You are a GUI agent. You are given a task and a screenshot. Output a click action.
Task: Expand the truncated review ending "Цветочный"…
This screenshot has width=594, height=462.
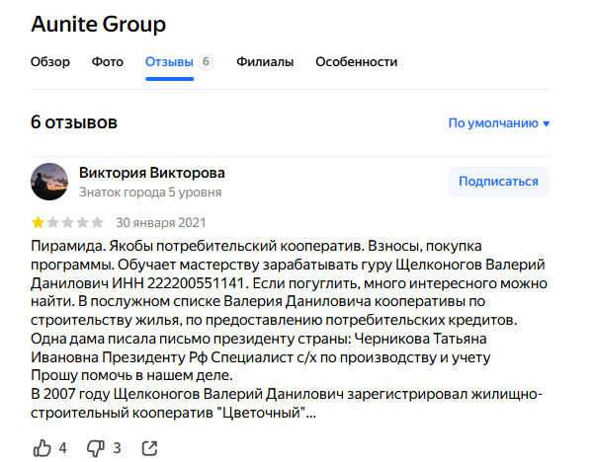tap(310, 413)
